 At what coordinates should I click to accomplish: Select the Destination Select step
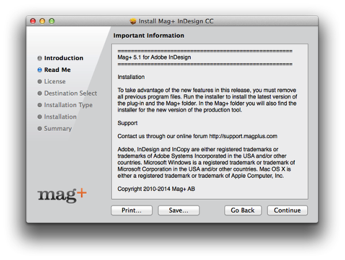(70, 93)
